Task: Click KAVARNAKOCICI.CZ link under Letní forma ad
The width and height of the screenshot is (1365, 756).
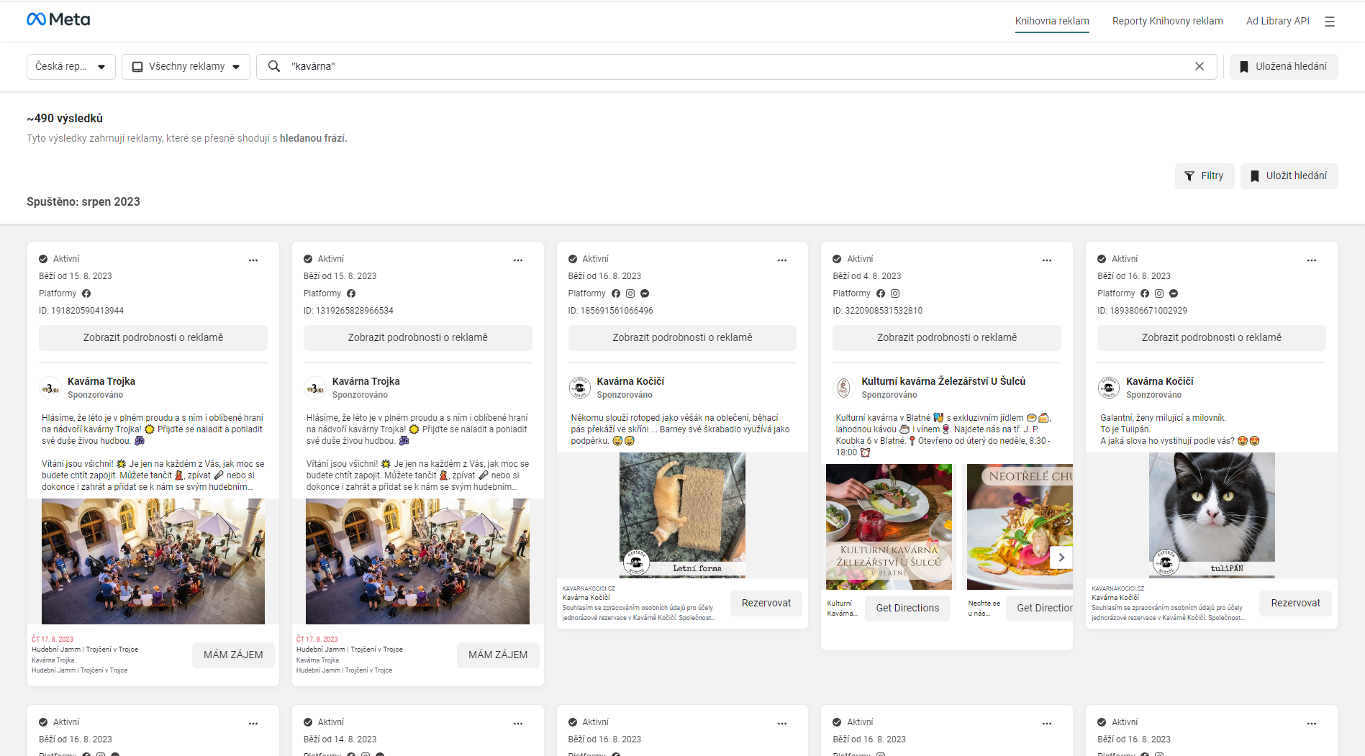Action: 589,588
